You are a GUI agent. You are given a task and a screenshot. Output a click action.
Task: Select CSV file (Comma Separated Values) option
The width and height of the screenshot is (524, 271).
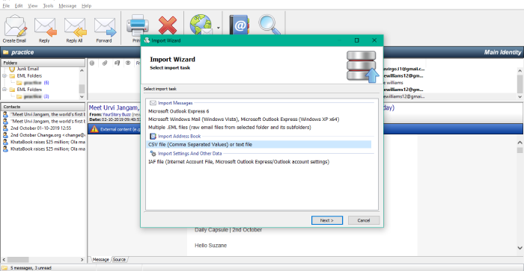[259, 144]
